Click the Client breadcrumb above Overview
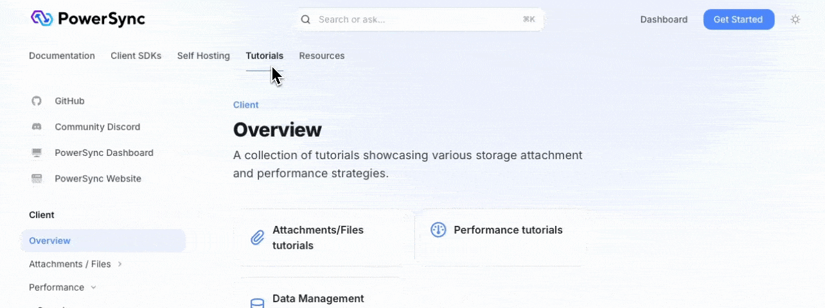825x308 pixels. (x=246, y=105)
